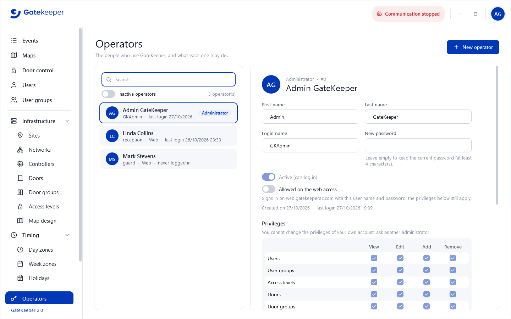Click the operator Search field

point(169,79)
